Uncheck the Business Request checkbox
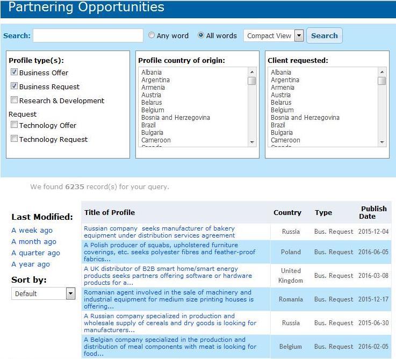Viewport: 396px width, 359px height. click(14, 86)
